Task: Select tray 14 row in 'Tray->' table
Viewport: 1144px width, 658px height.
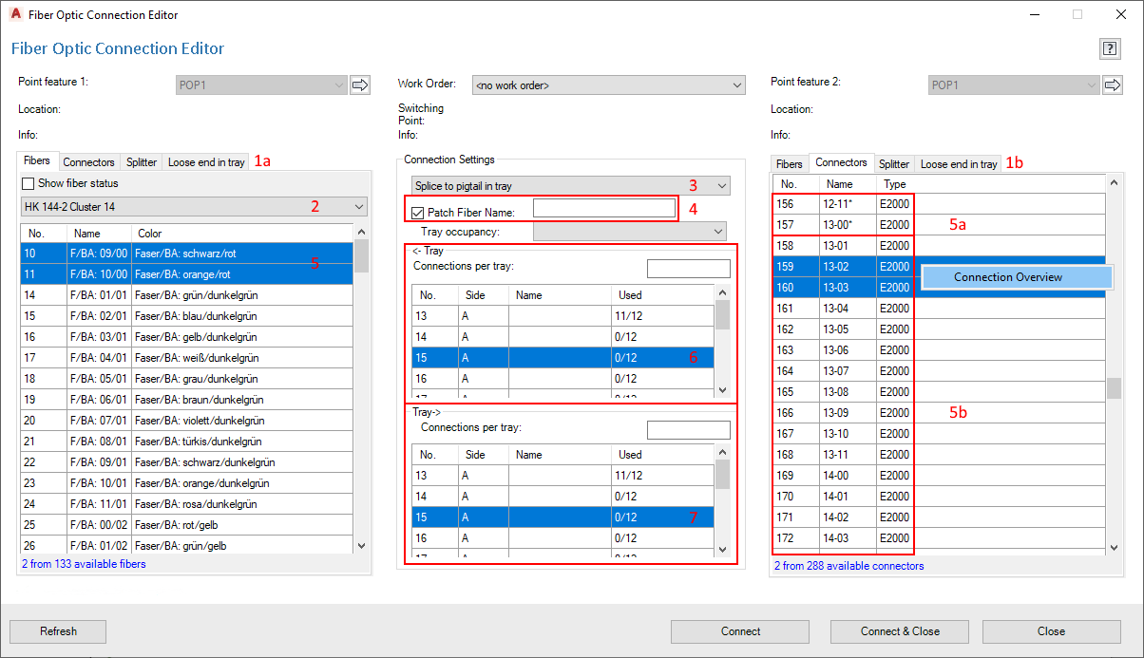Action: (562, 496)
